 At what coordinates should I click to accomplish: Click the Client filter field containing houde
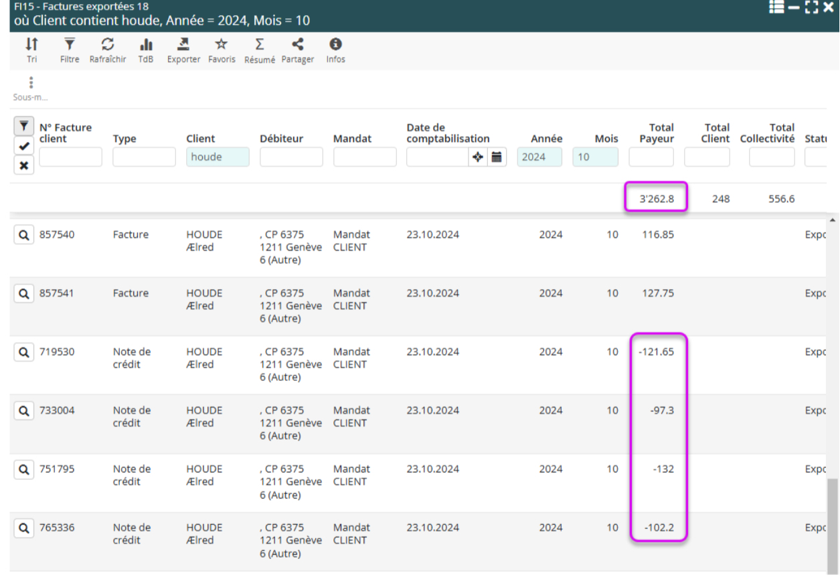coord(218,157)
